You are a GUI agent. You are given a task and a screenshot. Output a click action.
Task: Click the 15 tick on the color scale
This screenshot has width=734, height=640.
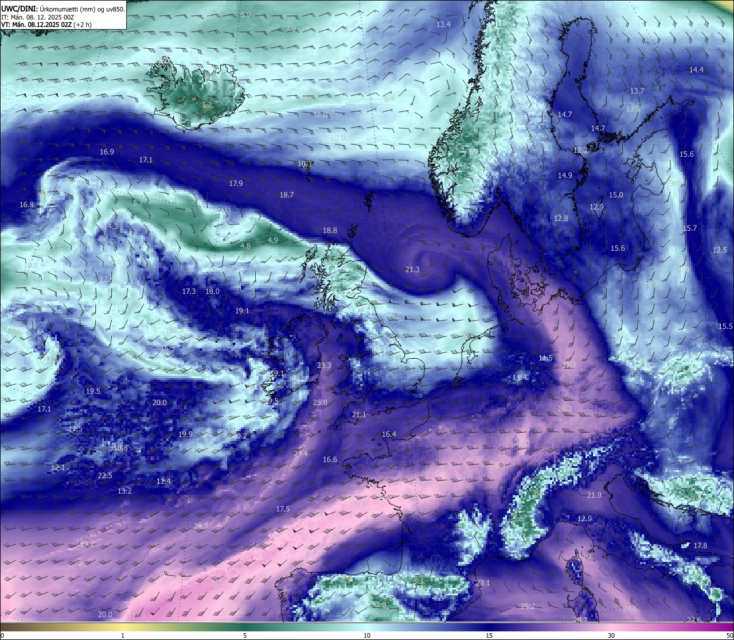point(489,635)
